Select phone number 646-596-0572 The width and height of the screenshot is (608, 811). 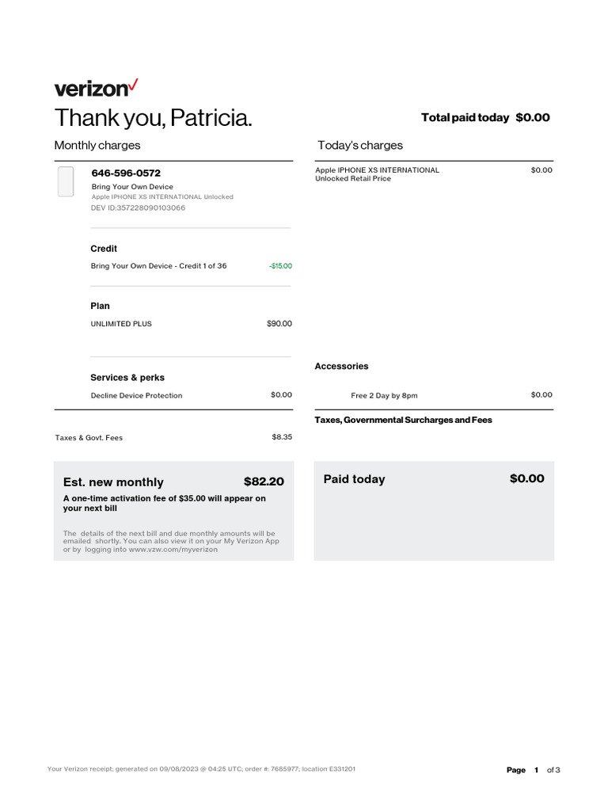pyautogui.click(x=126, y=173)
